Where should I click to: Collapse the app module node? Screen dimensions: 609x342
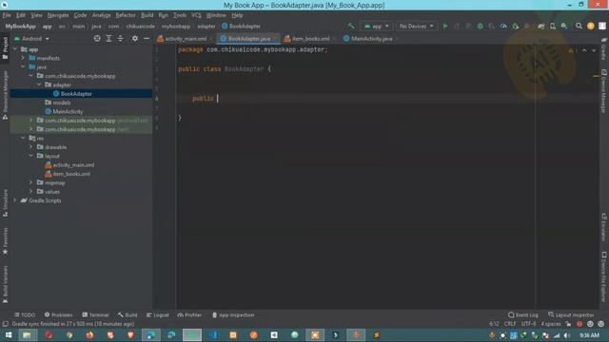[x=15, y=49]
